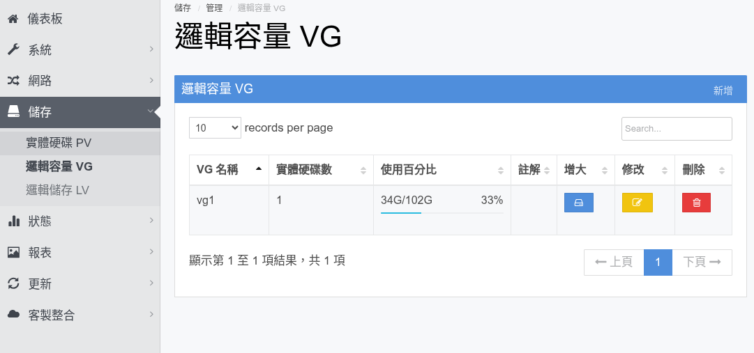Open 邏輯儲存 LV in sidebar
Image resolution: width=754 pixels, height=353 pixels.
click(57, 190)
